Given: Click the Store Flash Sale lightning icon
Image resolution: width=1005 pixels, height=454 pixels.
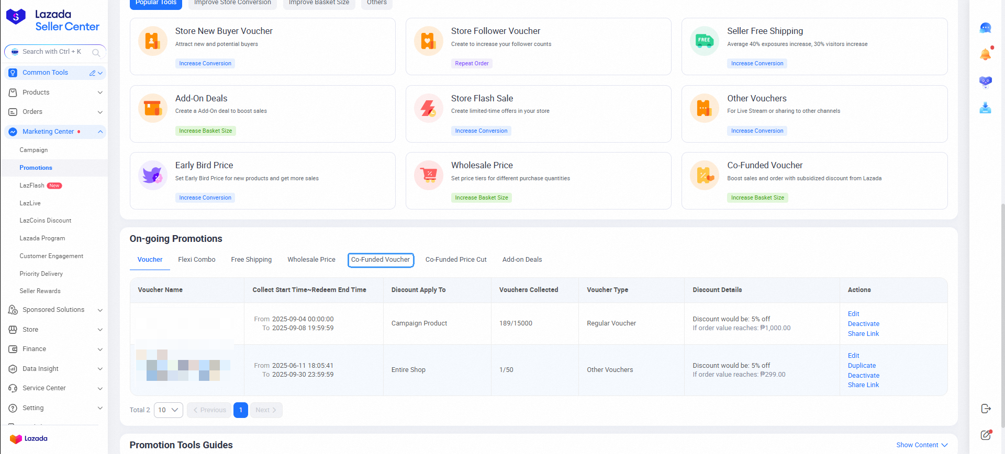Looking at the screenshot, I should tap(429, 108).
